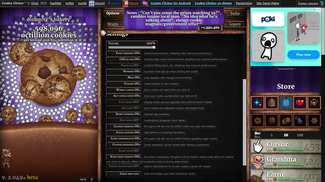The height and width of the screenshot is (182, 325).
Task: Toggle the Cursors display setting
Action: click(x=124, y=84)
